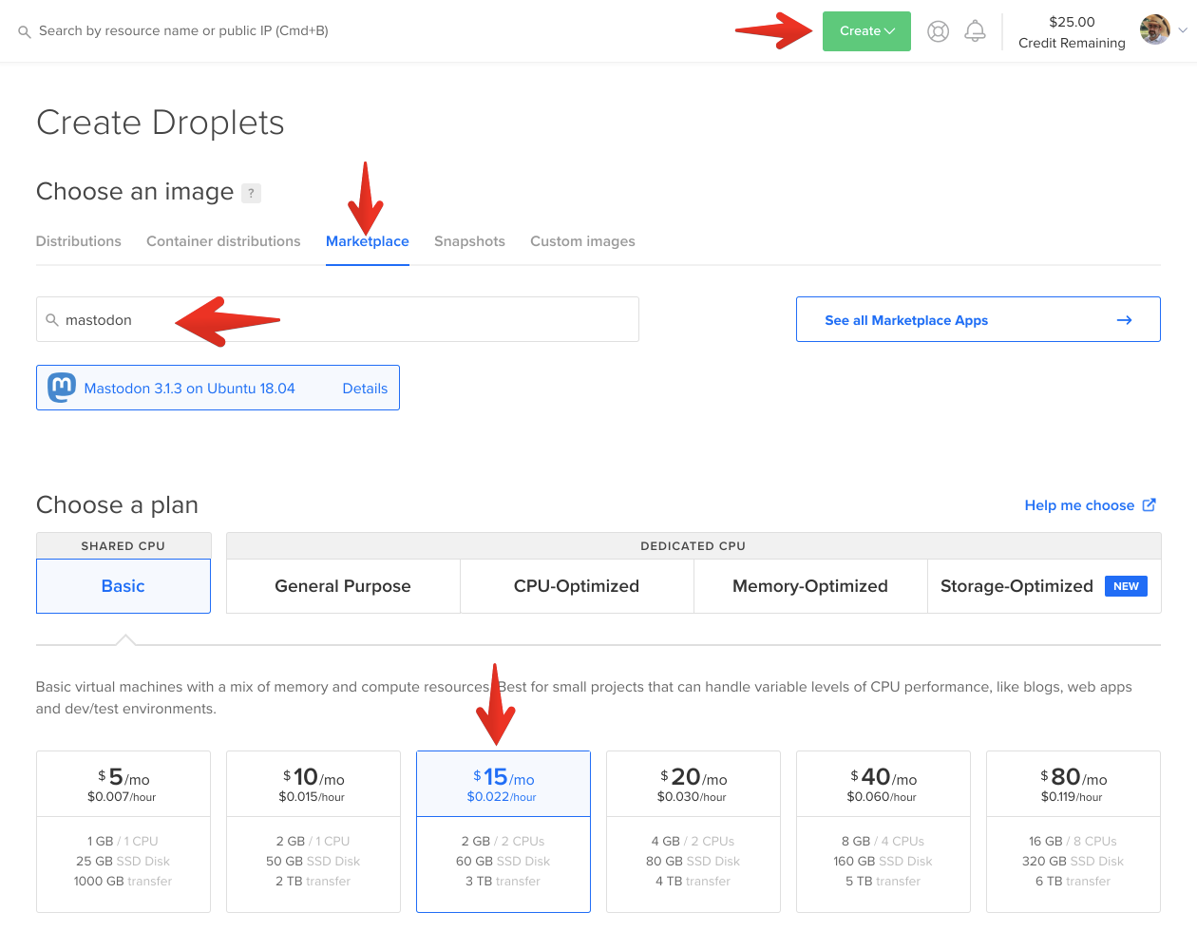The image size is (1197, 950).
Task: Click the search magnifier icon in top bar
Action: pos(25,31)
